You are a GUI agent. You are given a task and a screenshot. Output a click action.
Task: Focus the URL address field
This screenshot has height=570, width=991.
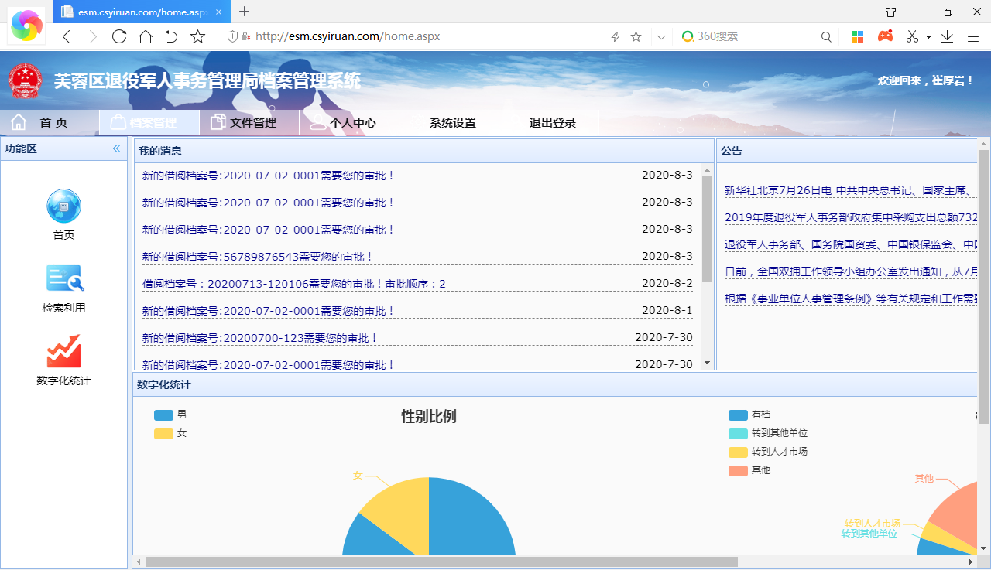point(430,36)
